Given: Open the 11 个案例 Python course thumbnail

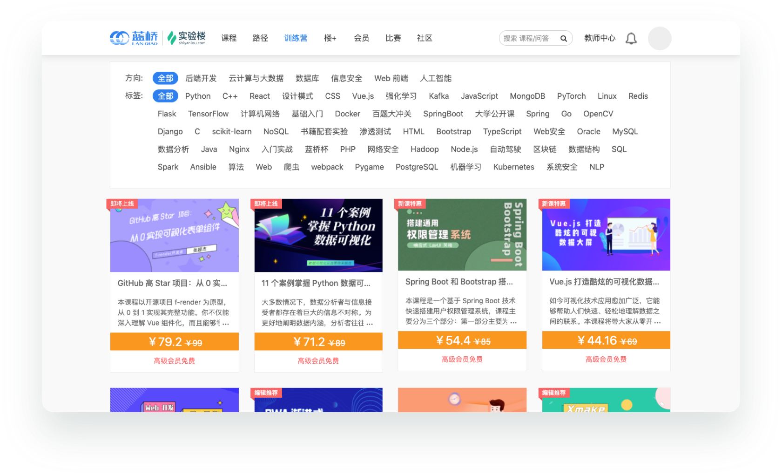Looking at the screenshot, I should tap(318, 235).
